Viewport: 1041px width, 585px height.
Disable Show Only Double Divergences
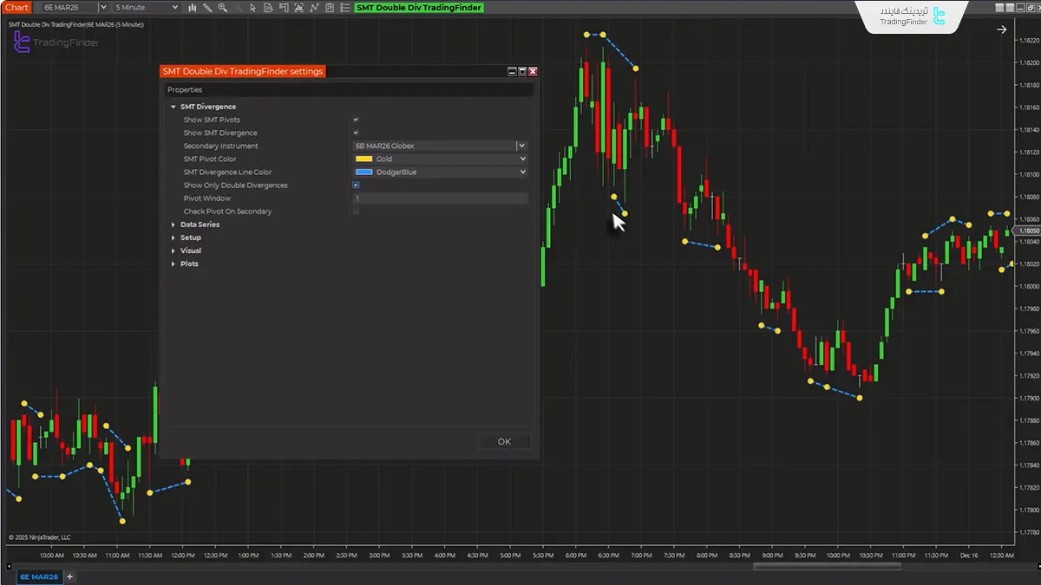[356, 185]
